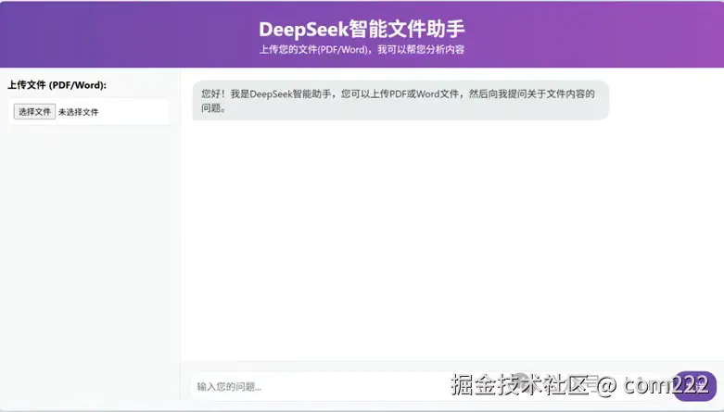This screenshot has width=724, height=412.
Task: Click the 输入您的问题 question input field
Action: tap(429, 386)
